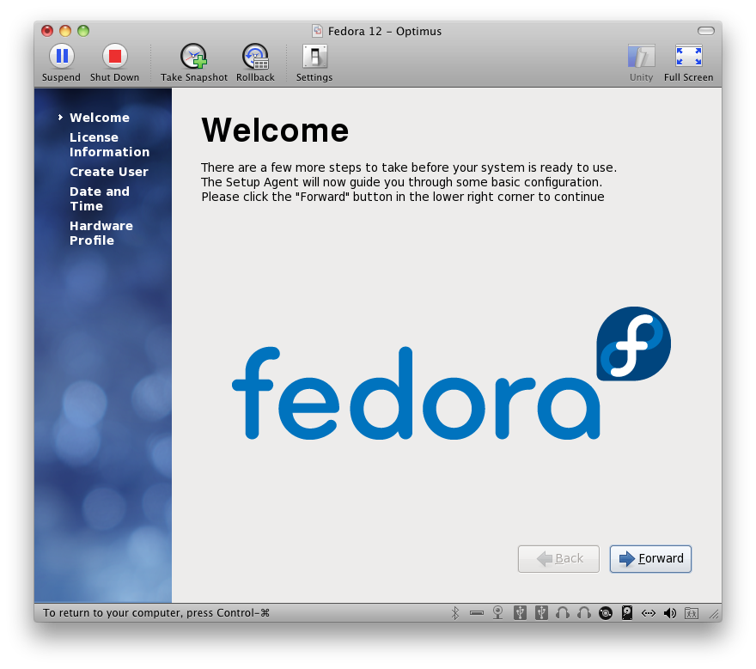
Task: Select Hardware Profile in the sidebar
Action: [x=101, y=233]
